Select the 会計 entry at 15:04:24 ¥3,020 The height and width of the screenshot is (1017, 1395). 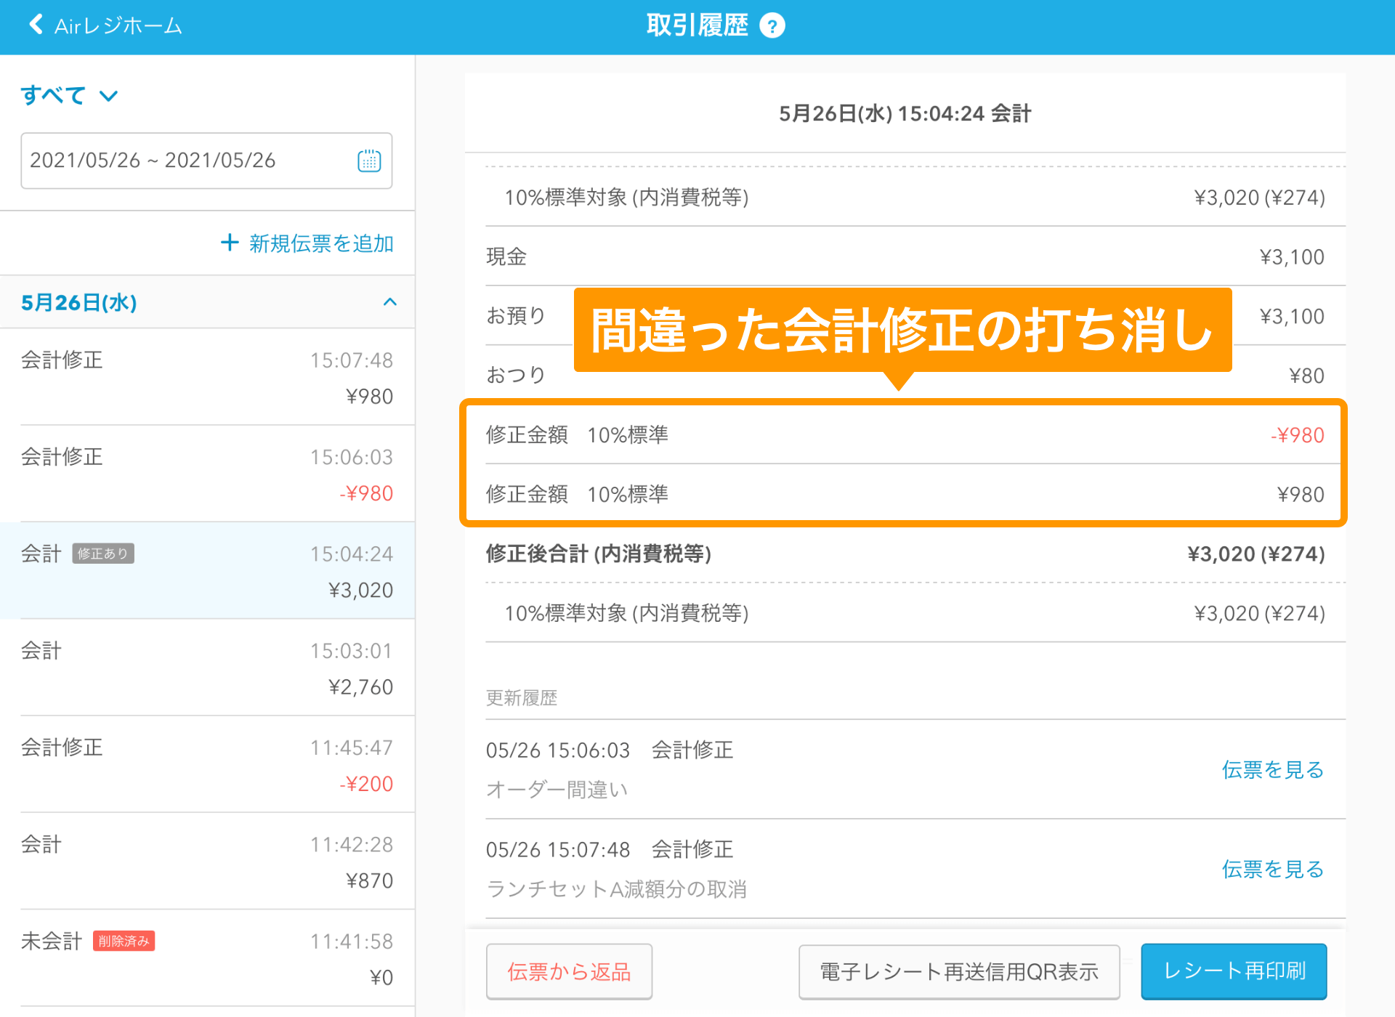[207, 570]
